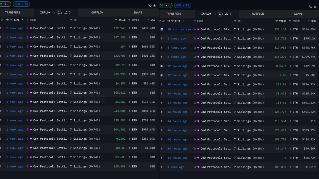Viewport: 319px width, 179px height.
Task: Click the contract document icon in the 1.76 ETH row
Action: point(195,75)
